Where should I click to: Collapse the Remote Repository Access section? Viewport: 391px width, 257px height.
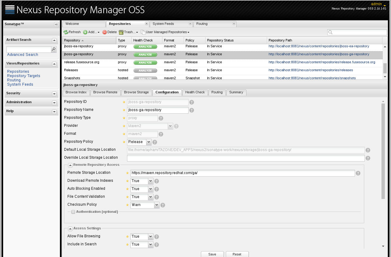pos(70,165)
